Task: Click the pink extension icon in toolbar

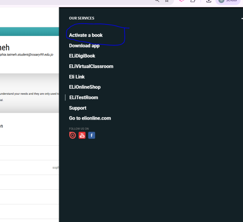Action: (182, 1)
